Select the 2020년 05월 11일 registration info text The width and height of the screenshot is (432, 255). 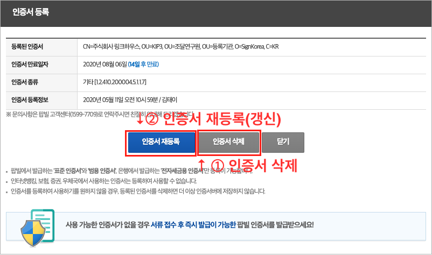click(x=130, y=100)
